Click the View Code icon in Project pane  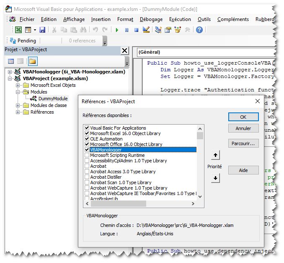pos(11,61)
